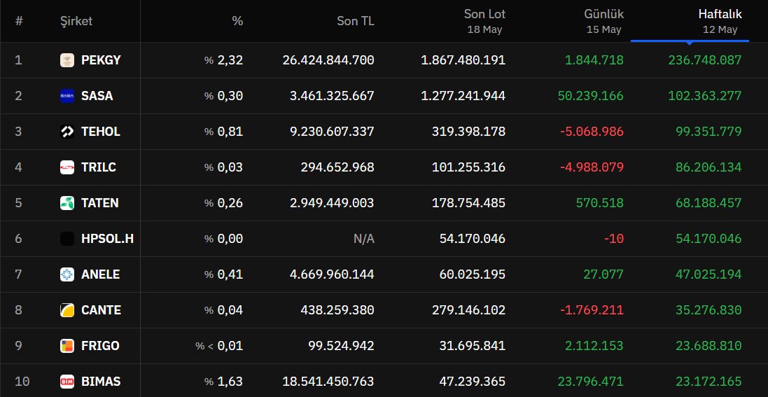
Task: Select TEHOL Son Lot 319.398.178
Action: pyautogui.click(x=469, y=132)
